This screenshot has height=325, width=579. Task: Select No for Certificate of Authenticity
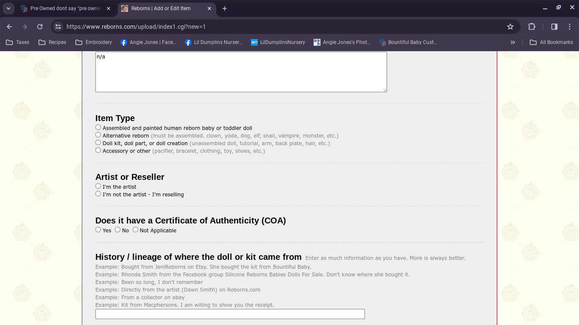tap(117, 230)
